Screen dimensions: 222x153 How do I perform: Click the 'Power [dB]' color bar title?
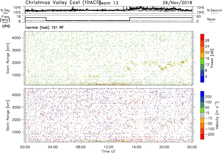pos(212,58)
